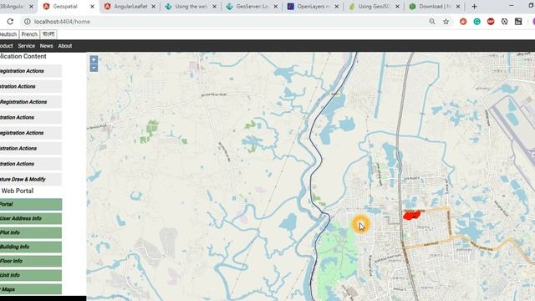Close the Geospatial tab

click(92, 7)
